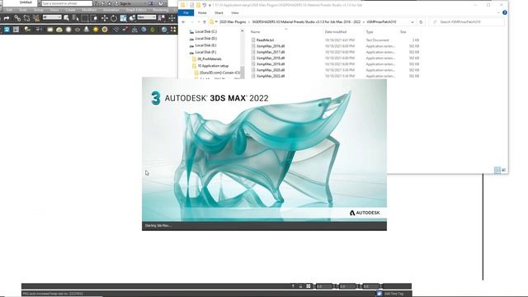This screenshot has height=297, width=528.
Task: Switch to large icons view in File Explorer
Action: (x=504, y=170)
